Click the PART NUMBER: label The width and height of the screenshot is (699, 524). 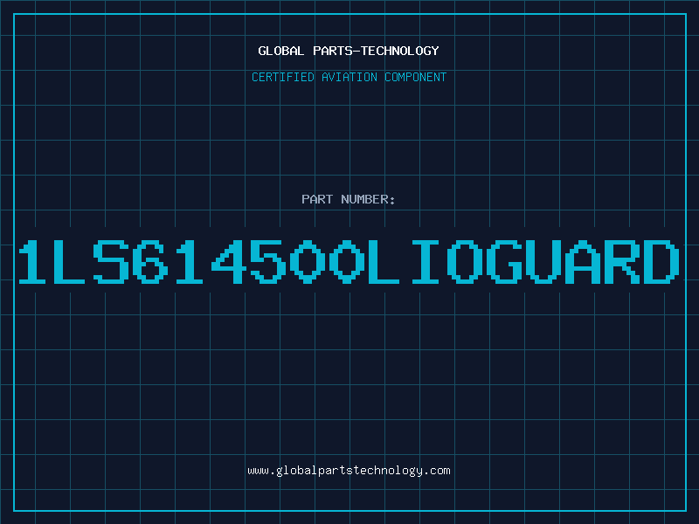[x=349, y=199]
